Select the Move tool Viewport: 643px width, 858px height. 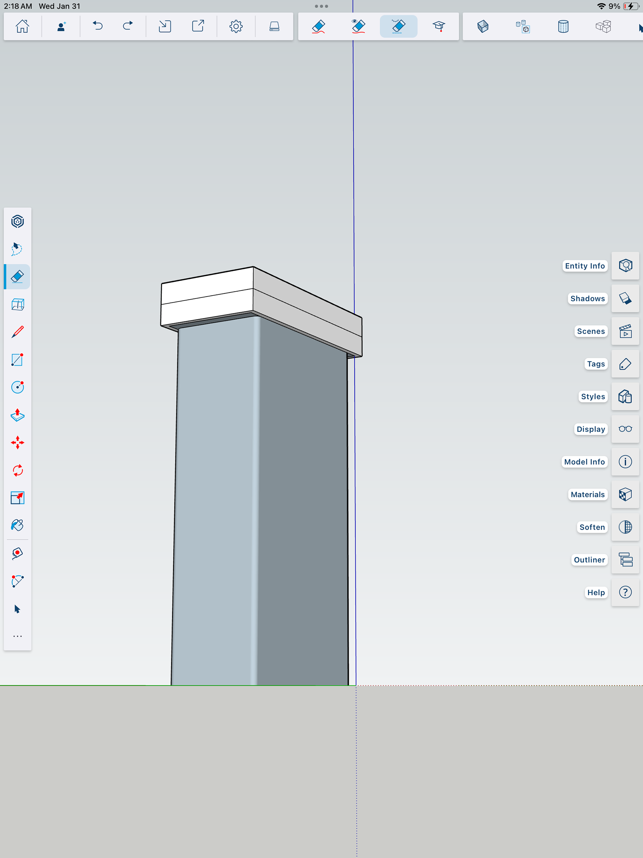[x=17, y=443]
